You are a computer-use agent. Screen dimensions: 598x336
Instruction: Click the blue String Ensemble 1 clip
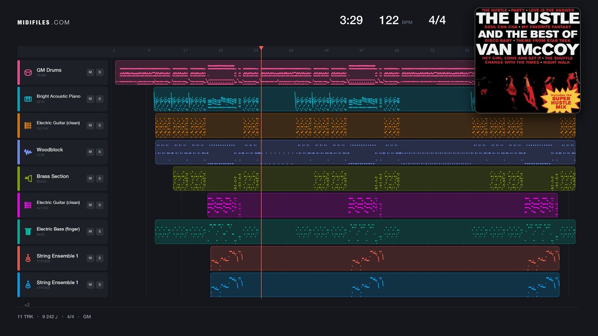[385, 285]
